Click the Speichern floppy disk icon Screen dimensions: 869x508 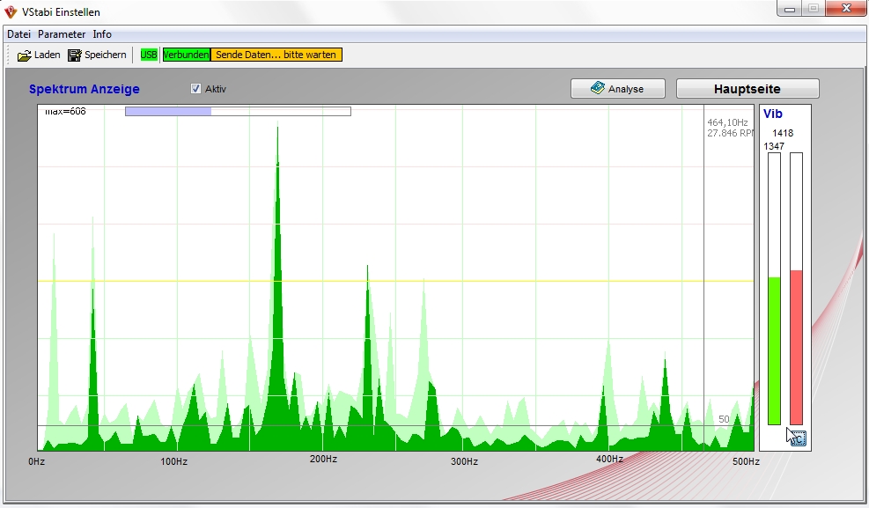point(75,55)
